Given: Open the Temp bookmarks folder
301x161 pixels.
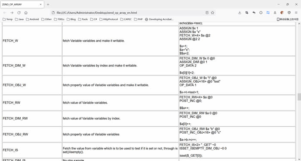Looking at the screenshot, I should pyautogui.click(x=7, y=19).
